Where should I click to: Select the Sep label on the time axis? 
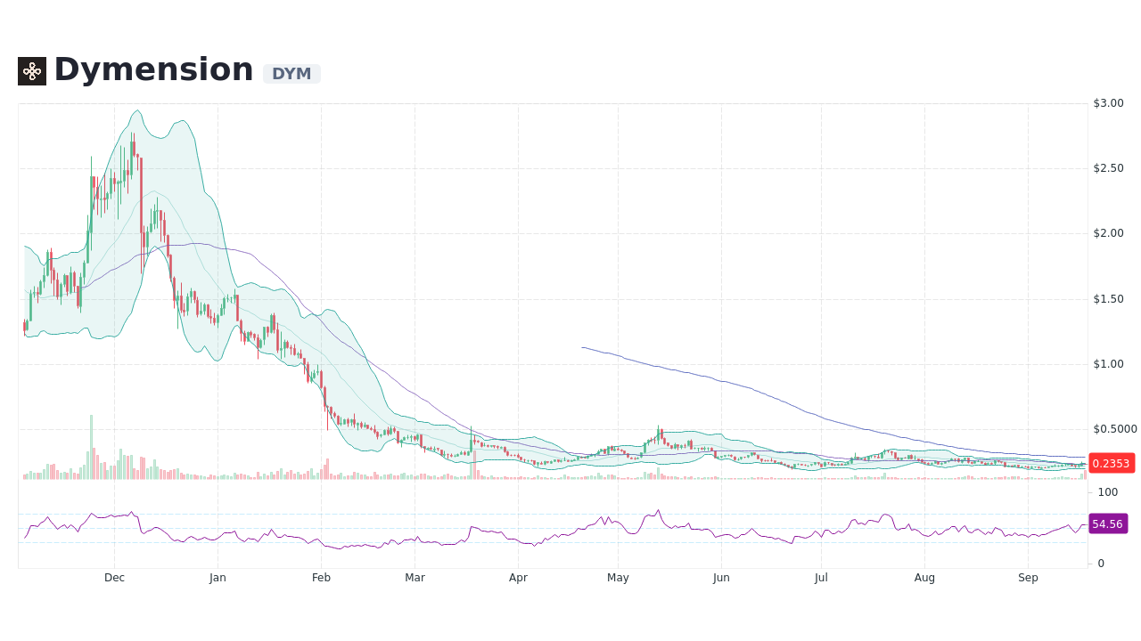point(1028,578)
